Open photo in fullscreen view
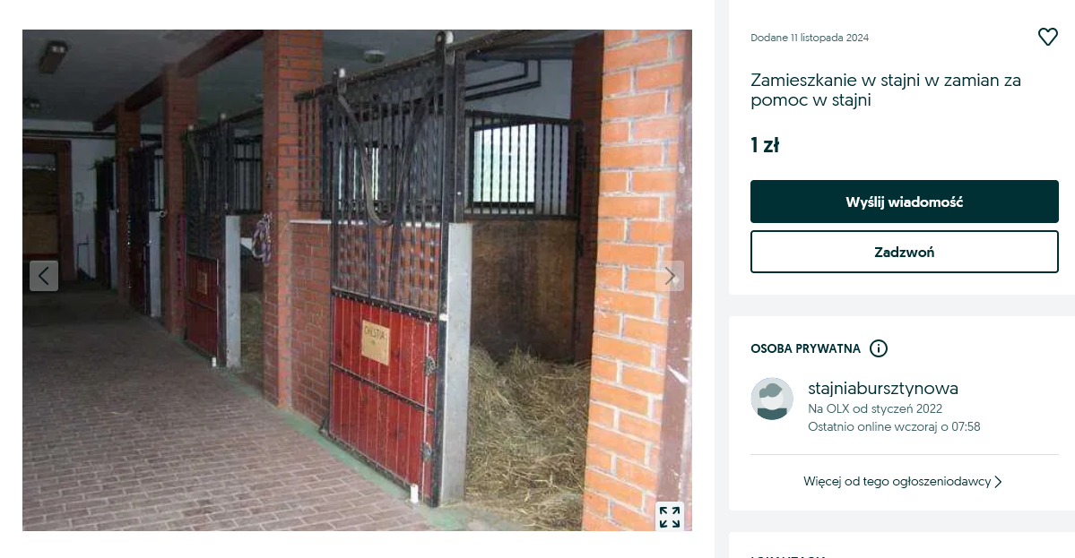This screenshot has height=558, width=1075. click(x=670, y=517)
